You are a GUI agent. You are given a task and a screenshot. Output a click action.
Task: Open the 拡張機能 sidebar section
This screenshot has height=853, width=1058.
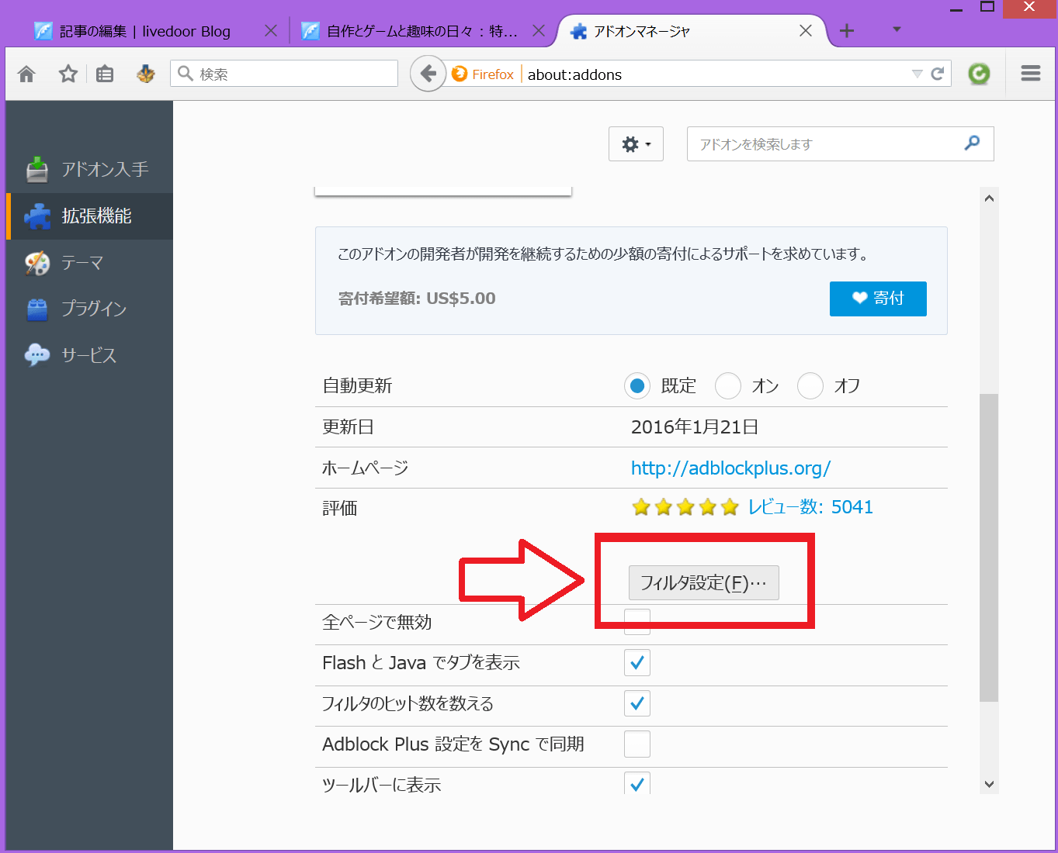(x=89, y=216)
